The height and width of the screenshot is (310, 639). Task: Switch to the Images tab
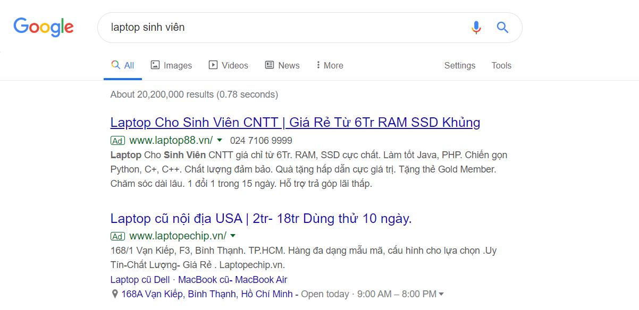[171, 65]
